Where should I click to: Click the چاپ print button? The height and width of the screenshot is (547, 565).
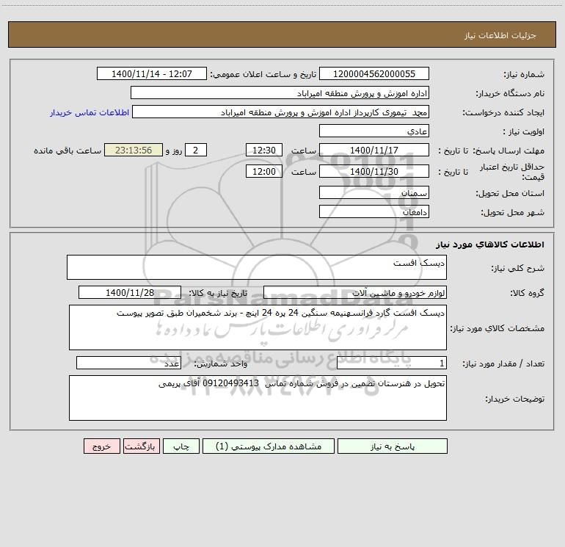pos(181,446)
